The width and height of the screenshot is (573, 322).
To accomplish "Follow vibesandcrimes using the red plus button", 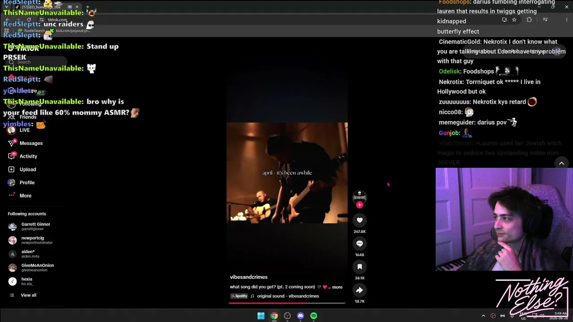I will click(x=359, y=205).
